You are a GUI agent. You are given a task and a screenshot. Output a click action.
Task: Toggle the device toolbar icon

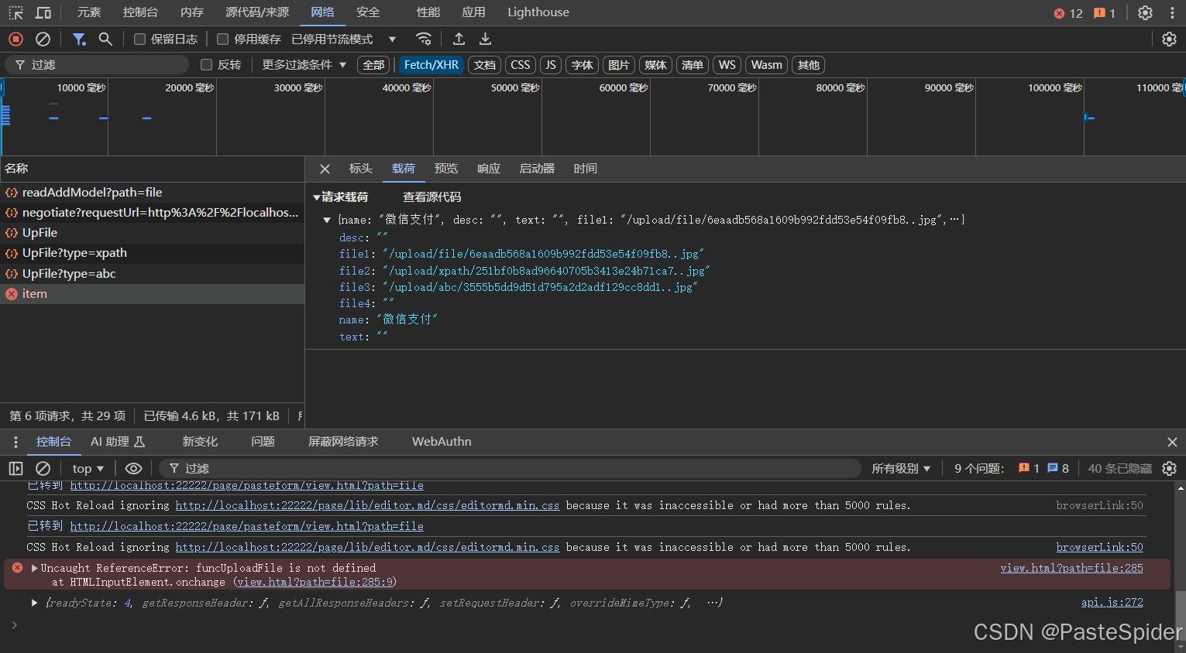tap(43, 12)
